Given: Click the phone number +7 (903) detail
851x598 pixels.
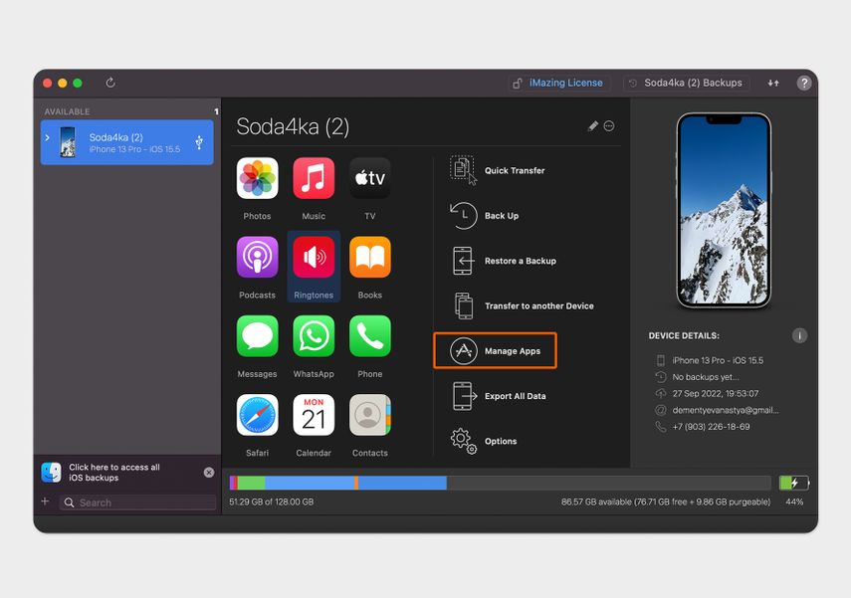Looking at the screenshot, I should click(711, 427).
